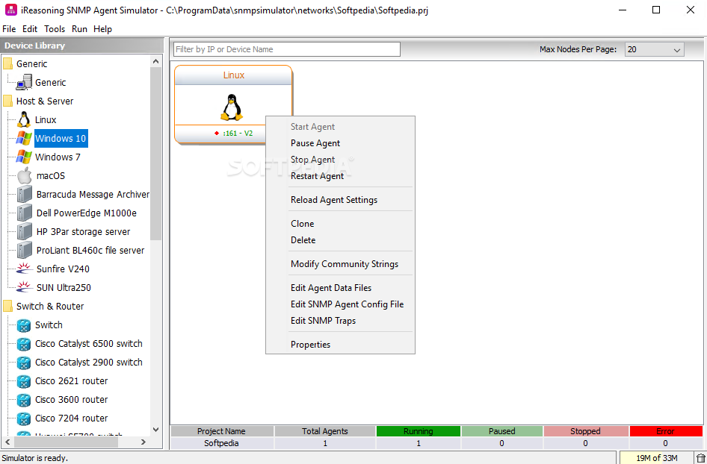Click the SUN Ultra250 logo icon
707x464 pixels.
click(x=25, y=287)
